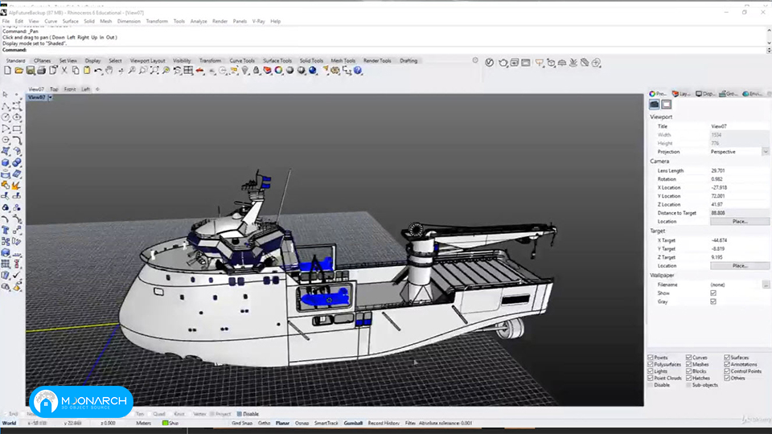Toggle the Wallpaper Show checkbox
Image resolution: width=772 pixels, height=434 pixels.
click(x=713, y=293)
